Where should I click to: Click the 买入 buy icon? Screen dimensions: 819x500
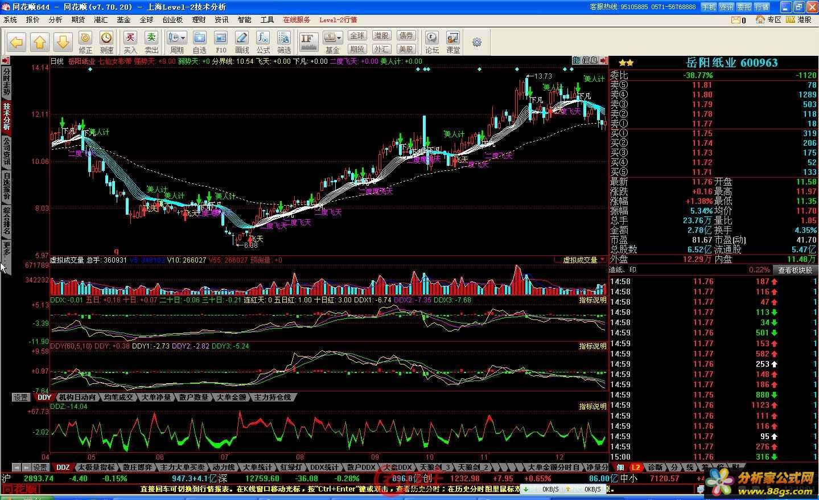pos(130,43)
